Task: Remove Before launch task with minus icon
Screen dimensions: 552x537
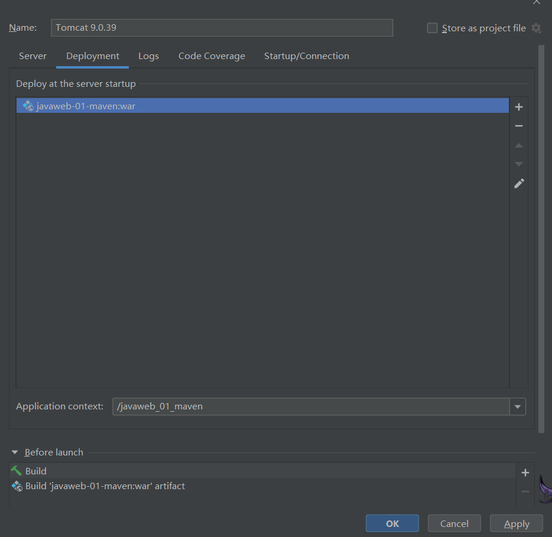Action: point(525,492)
